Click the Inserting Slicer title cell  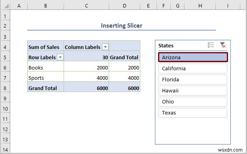(121, 26)
